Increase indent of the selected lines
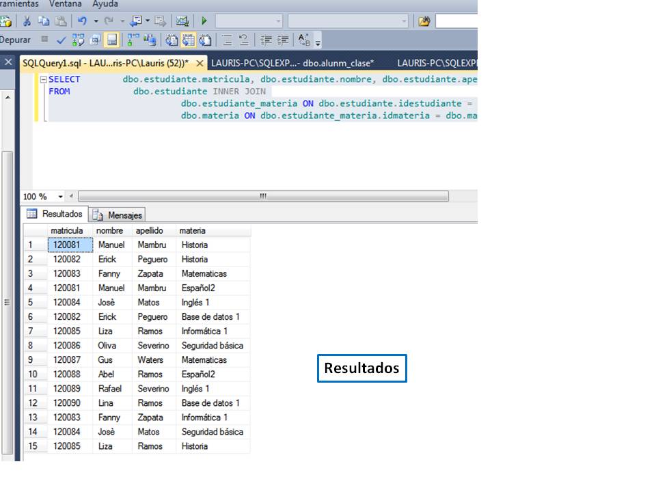This screenshot has height=492, width=656. point(280,40)
